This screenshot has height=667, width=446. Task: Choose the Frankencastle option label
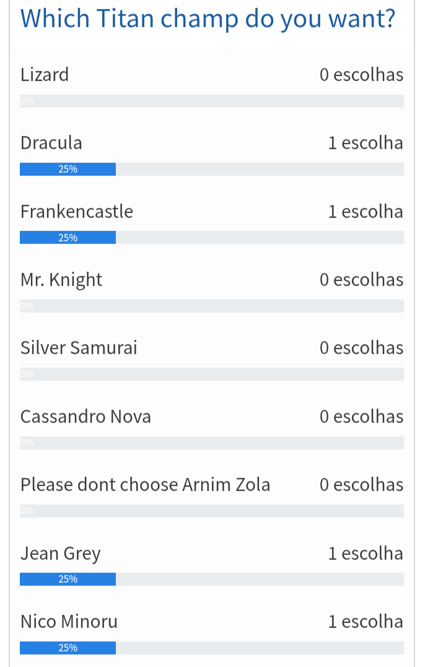[76, 212]
